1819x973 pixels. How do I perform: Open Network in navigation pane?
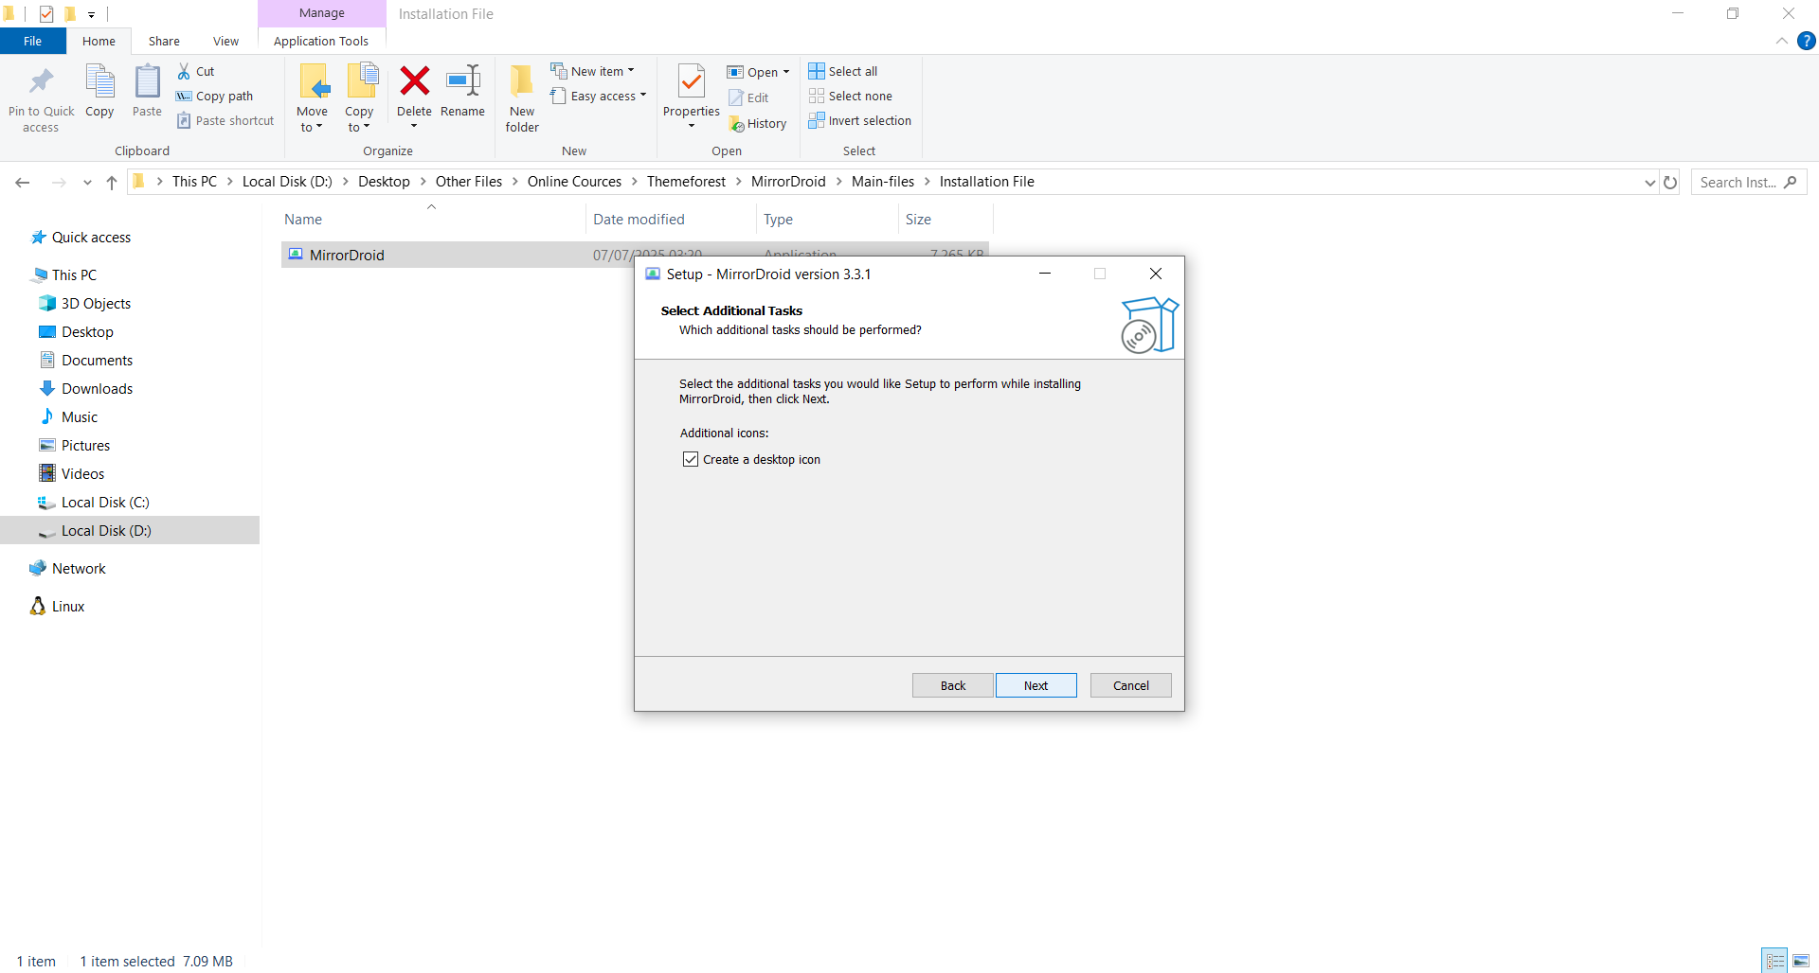click(68, 568)
